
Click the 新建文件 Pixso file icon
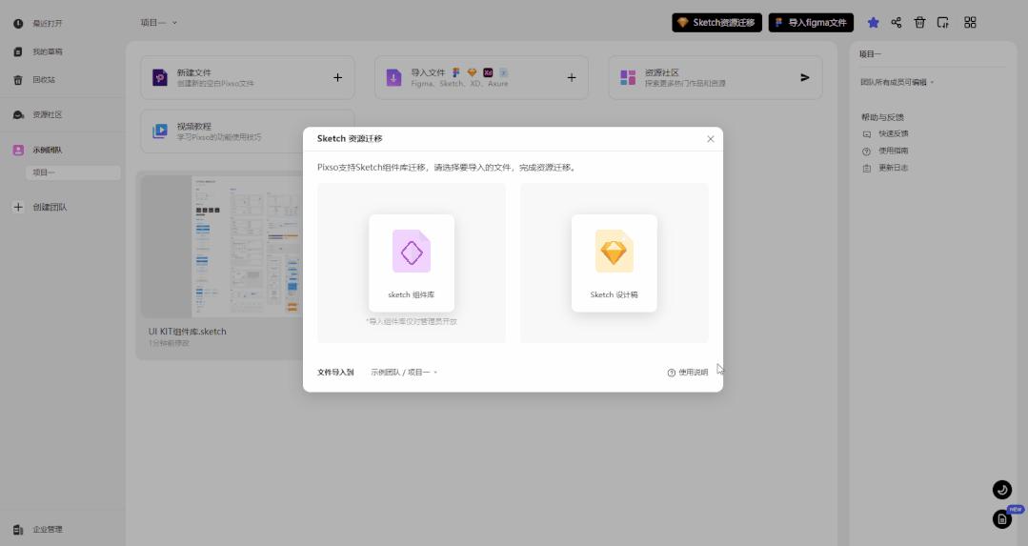160,77
